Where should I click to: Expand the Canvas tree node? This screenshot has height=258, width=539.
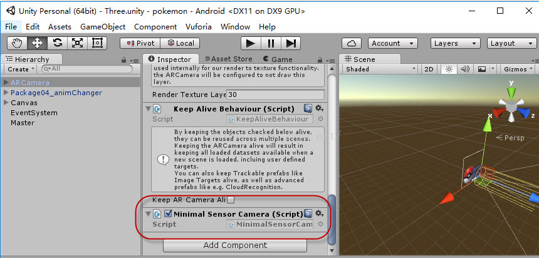(x=6, y=102)
